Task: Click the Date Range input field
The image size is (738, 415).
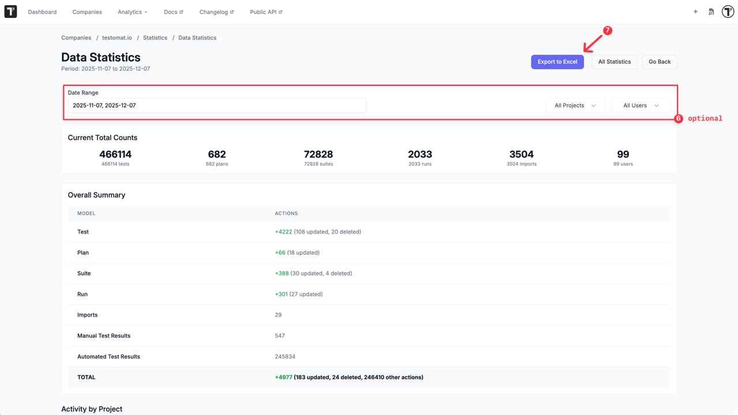Action: pos(216,105)
